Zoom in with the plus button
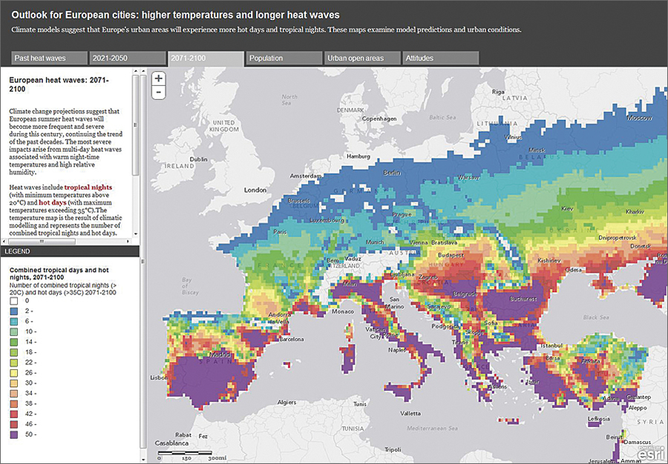Image resolution: width=668 pixels, height=464 pixels. [158, 79]
